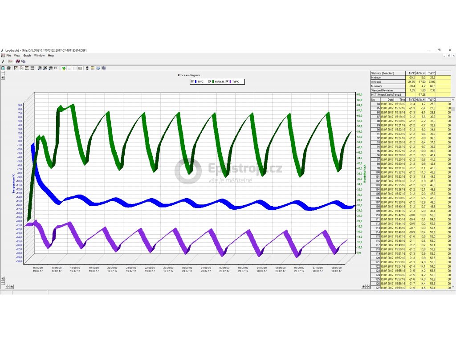
Task: Click the blue info icon in toolbar
Action: pyautogui.click(x=98, y=68)
